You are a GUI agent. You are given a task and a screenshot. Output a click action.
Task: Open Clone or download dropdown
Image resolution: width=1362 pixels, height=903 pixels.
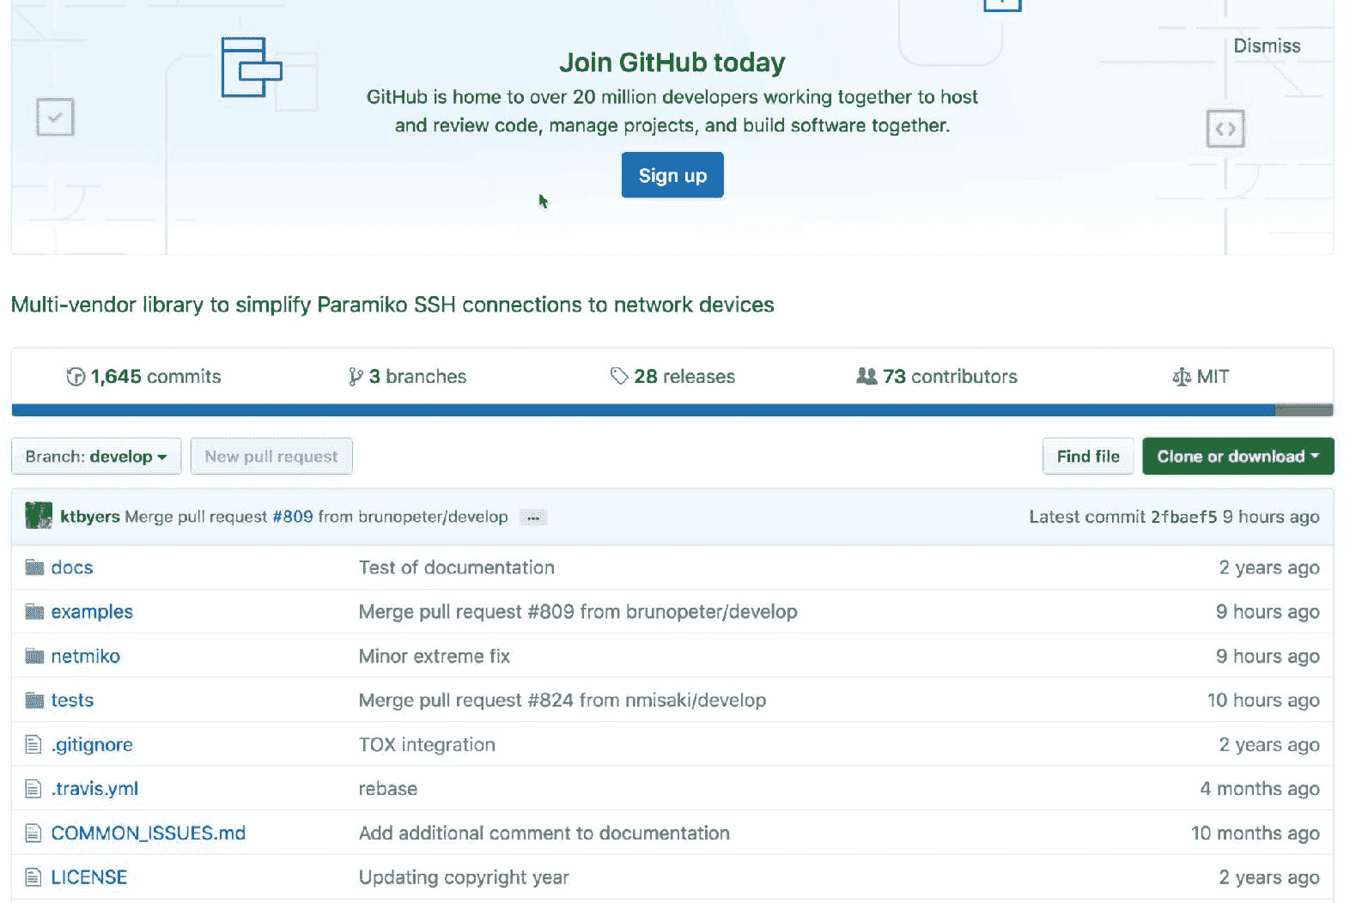click(1237, 457)
